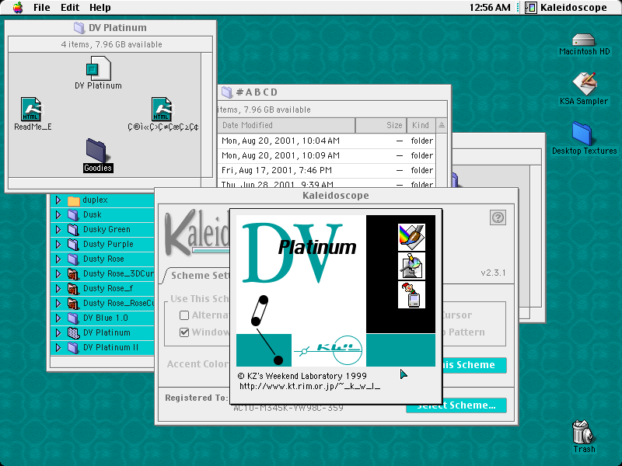Sort by the Size column header
Image resolution: width=622 pixels, height=466 pixels.
point(381,125)
